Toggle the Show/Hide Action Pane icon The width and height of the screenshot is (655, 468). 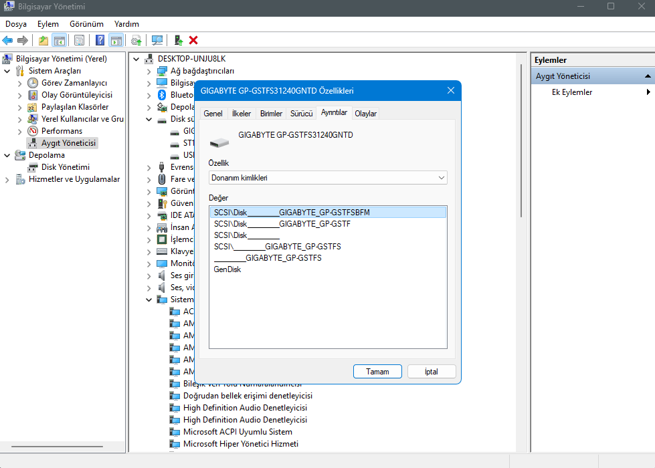[116, 41]
